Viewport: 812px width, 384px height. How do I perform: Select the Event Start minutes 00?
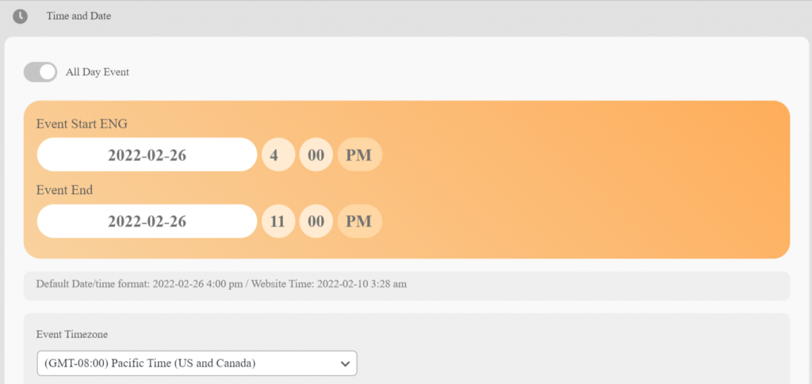(316, 155)
